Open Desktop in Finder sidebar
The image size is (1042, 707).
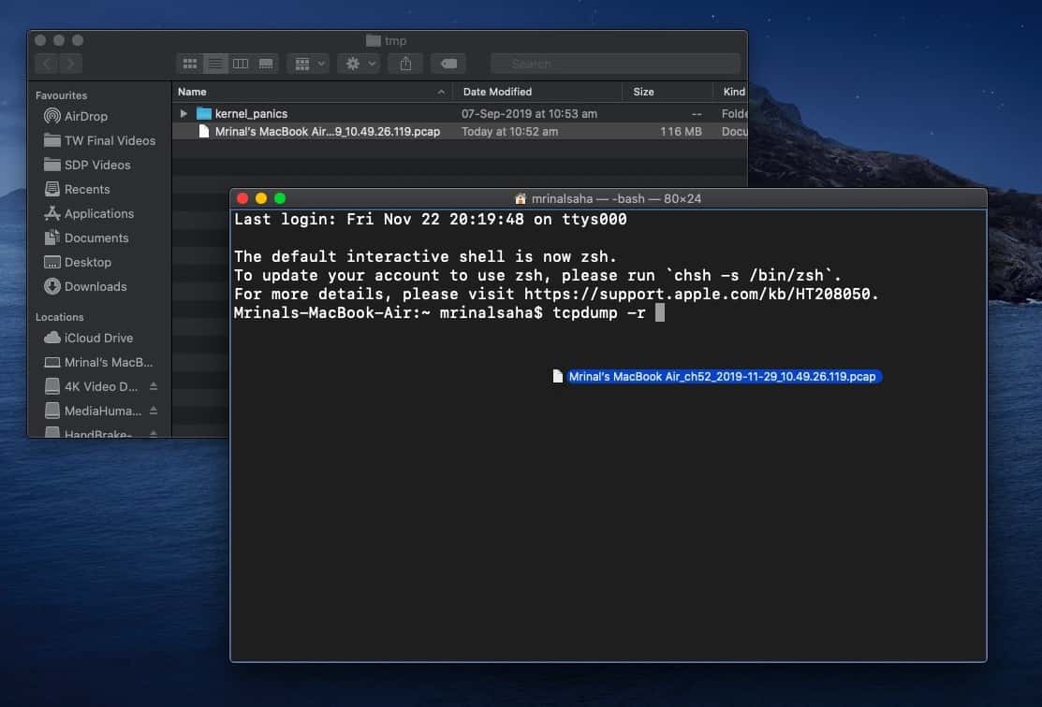click(x=78, y=262)
